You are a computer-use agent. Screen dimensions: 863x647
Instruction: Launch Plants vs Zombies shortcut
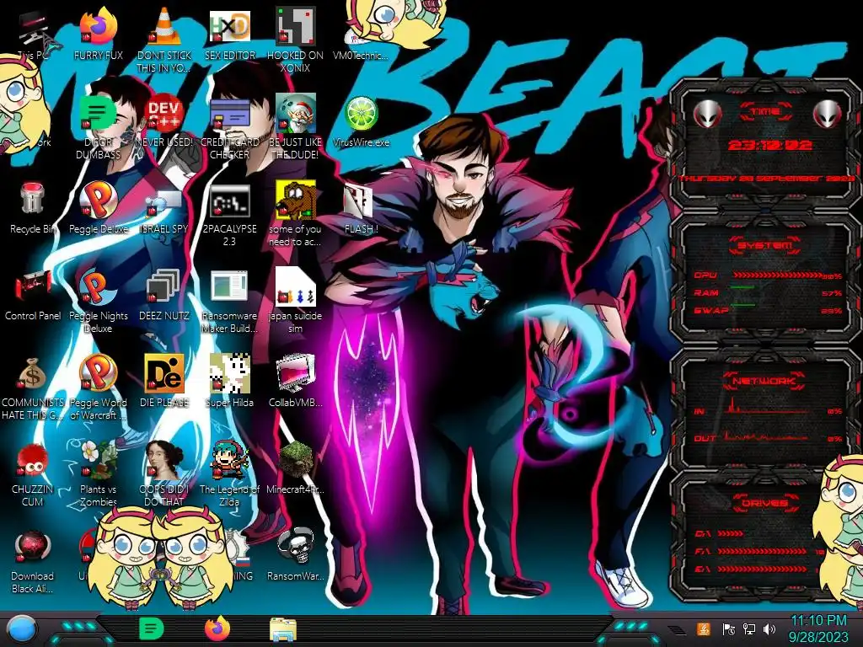click(x=99, y=460)
